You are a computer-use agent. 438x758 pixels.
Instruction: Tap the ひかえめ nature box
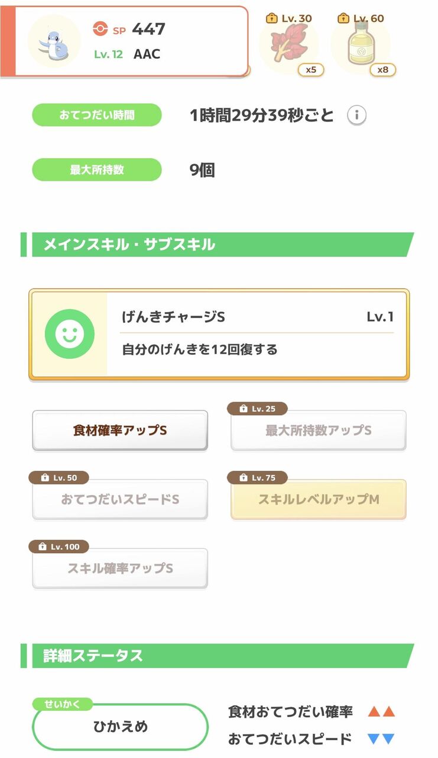pos(120,727)
